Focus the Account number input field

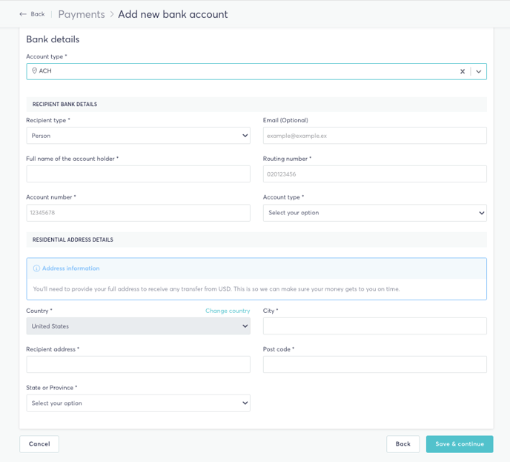[138, 213]
